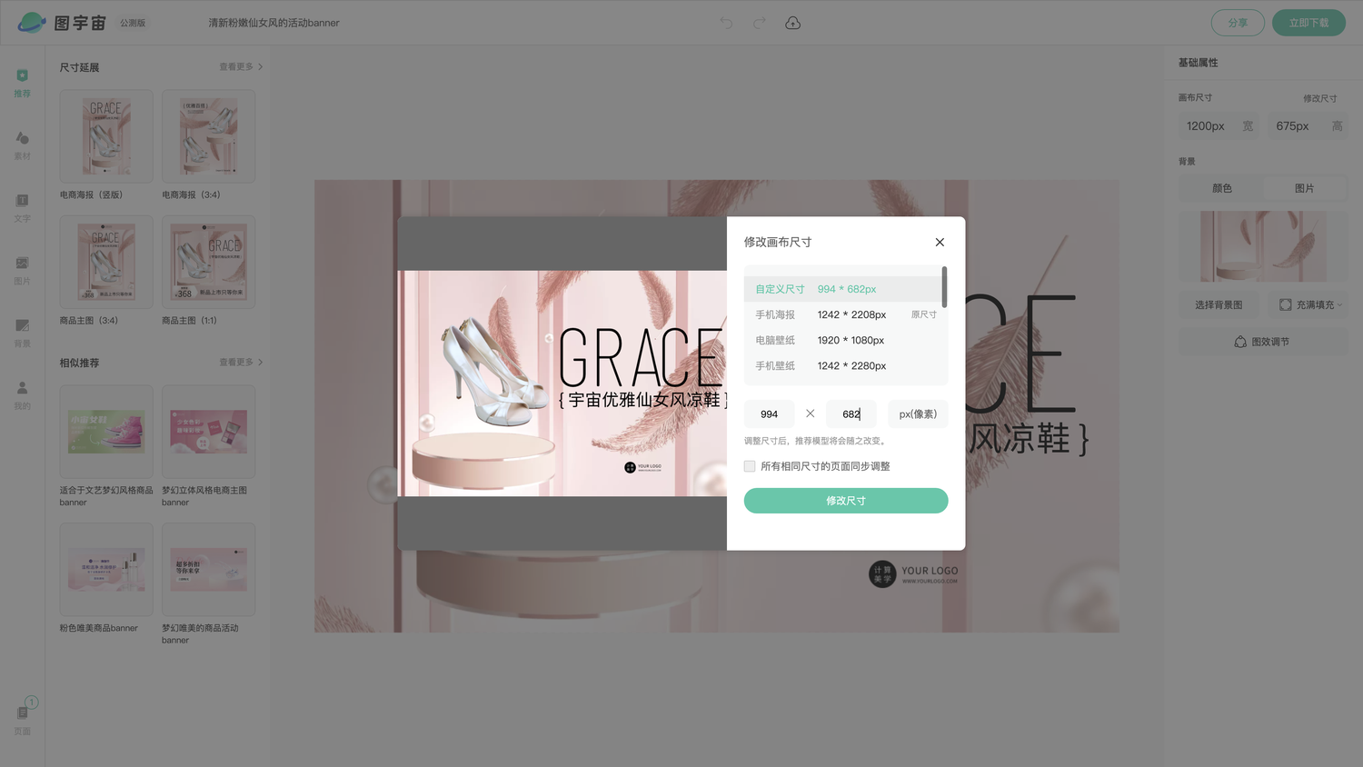Open the 梦幻唯美的商品活动 banner template
This screenshot has height=767, width=1363.
(x=209, y=570)
